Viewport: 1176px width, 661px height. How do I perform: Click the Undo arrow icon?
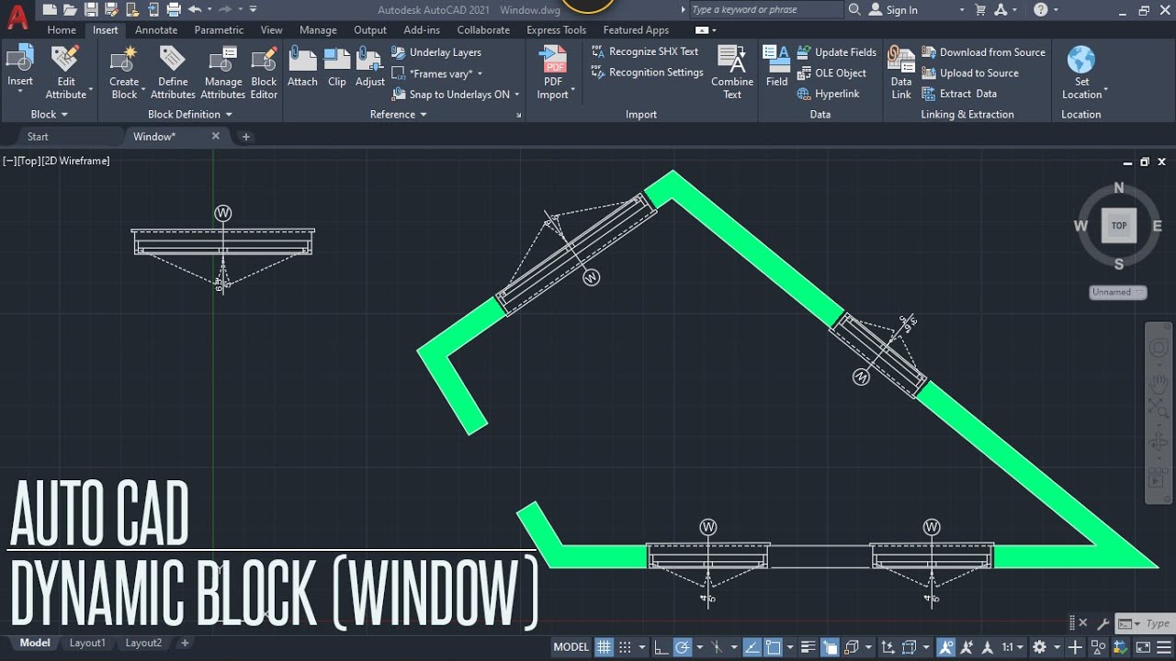195,10
